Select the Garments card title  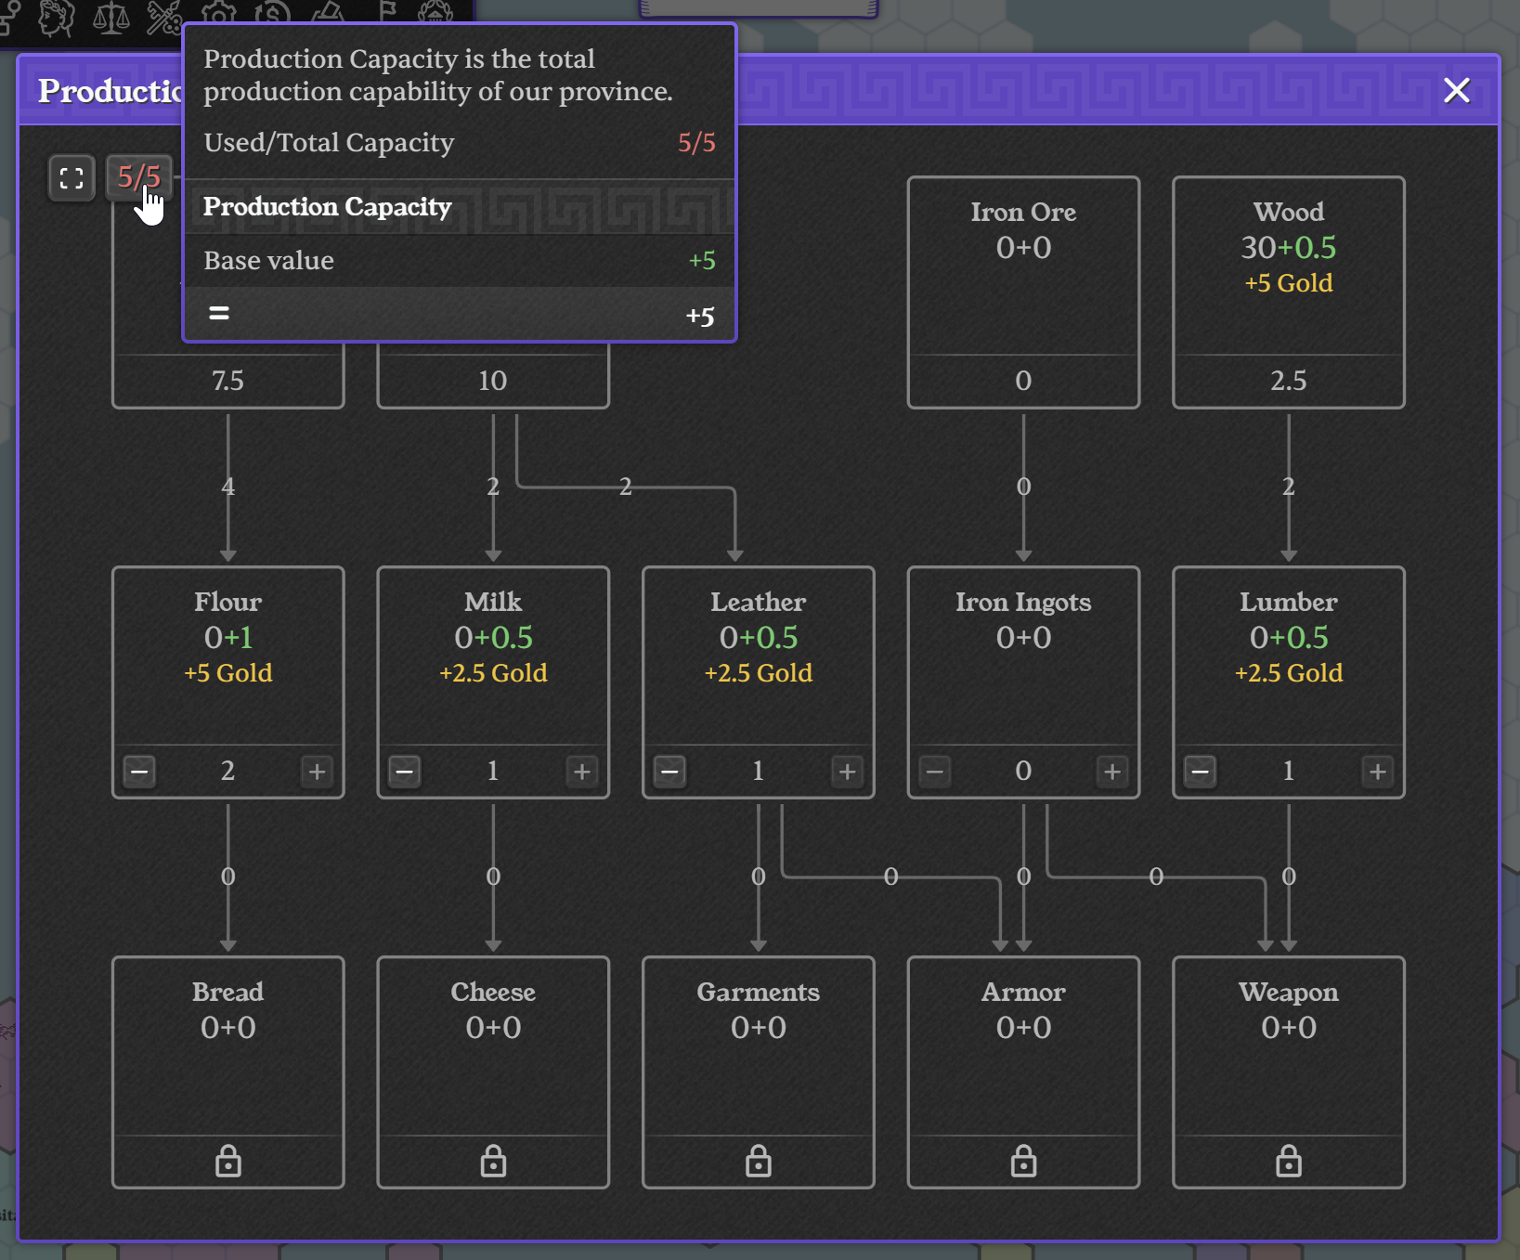click(759, 992)
